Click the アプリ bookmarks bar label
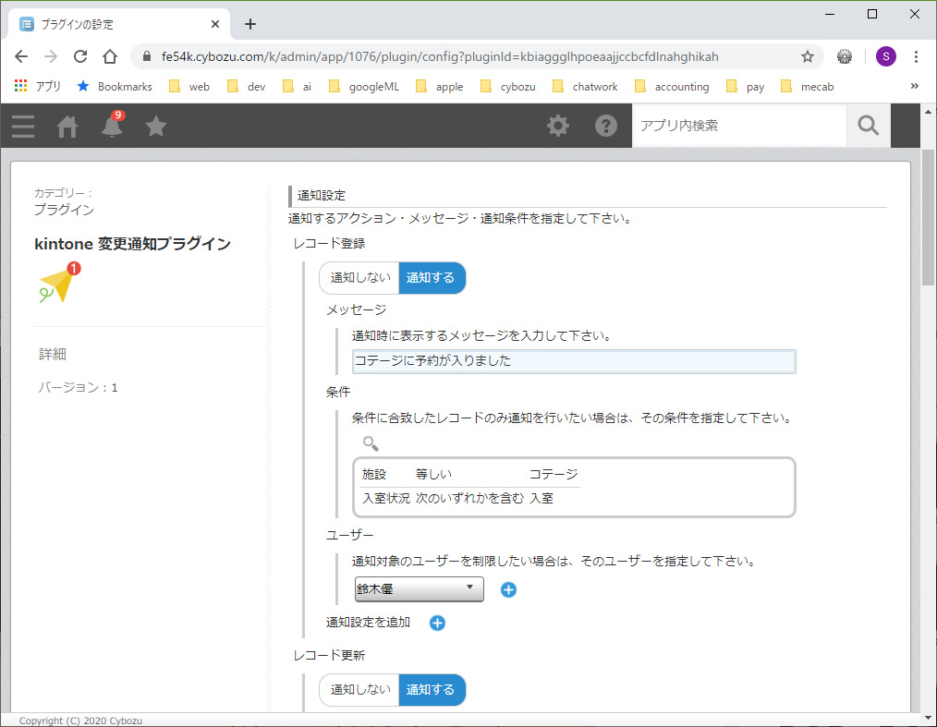 [48, 87]
